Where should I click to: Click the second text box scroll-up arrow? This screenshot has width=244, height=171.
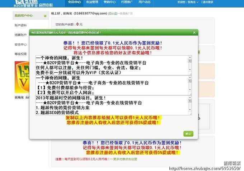click(x=190, y=77)
